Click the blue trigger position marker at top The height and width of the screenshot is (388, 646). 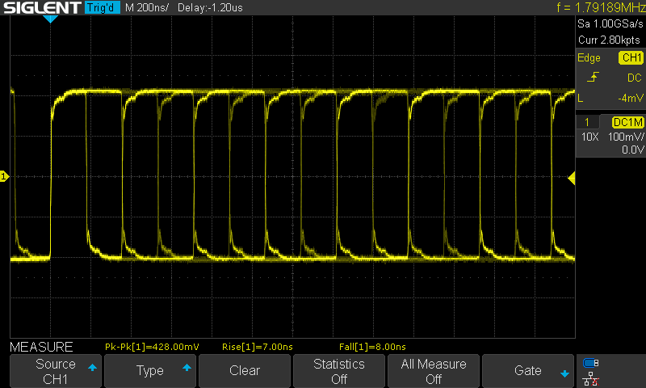click(x=50, y=19)
